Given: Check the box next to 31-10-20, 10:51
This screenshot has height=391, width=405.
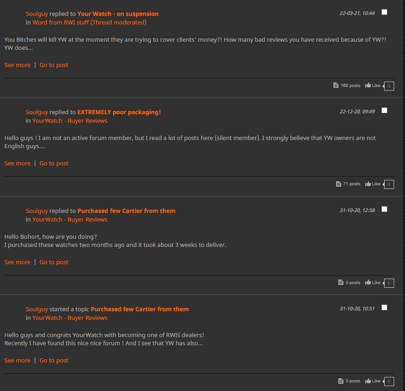Looking at the screenshot, I should point(384,308).
